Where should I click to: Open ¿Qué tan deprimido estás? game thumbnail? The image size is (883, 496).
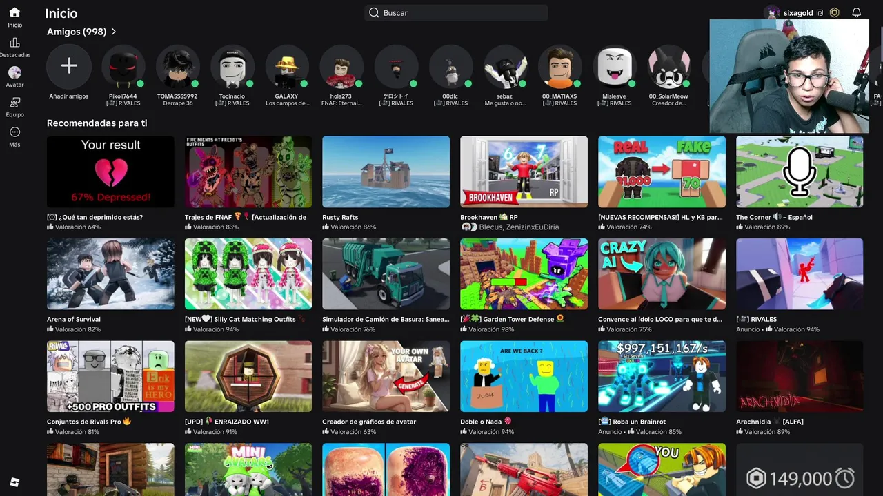pyautogui.click(x=110, y=172)
